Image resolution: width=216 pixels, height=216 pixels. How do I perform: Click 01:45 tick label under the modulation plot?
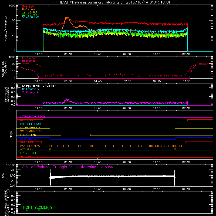pos(97,108)
